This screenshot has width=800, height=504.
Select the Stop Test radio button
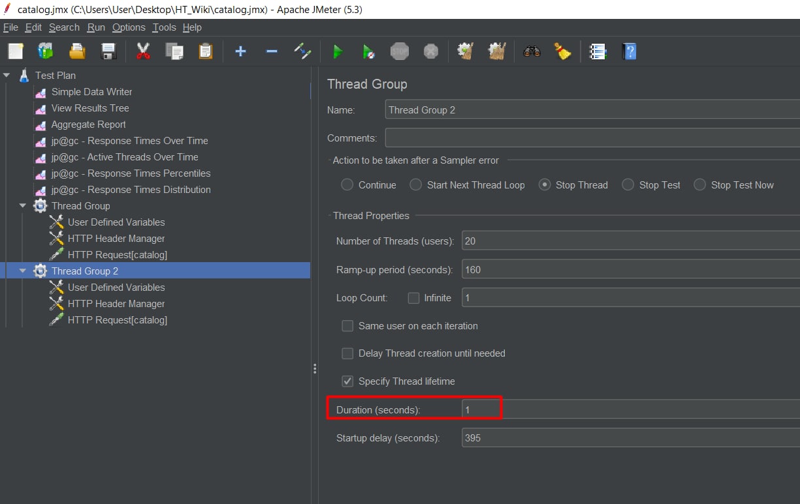[x=628, y=185]
